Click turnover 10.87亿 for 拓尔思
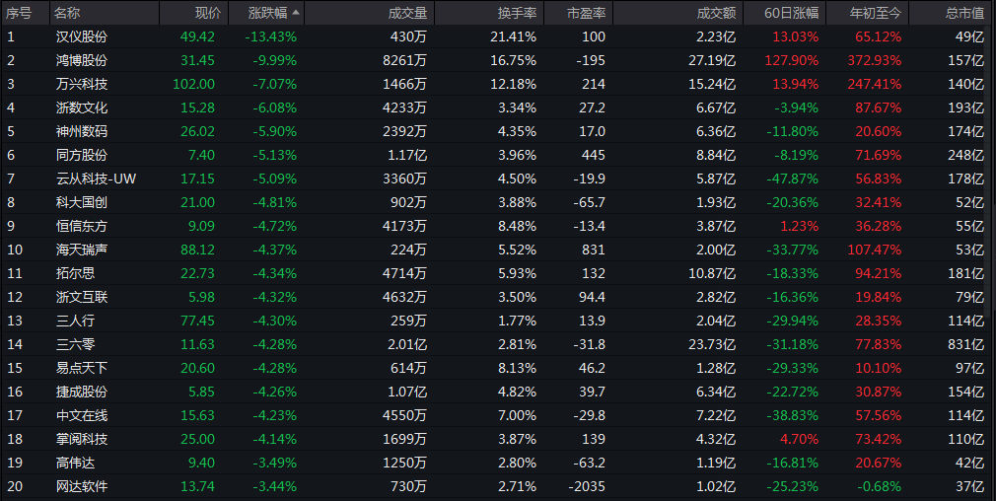The image size is (996, 501). pos(712,273)
